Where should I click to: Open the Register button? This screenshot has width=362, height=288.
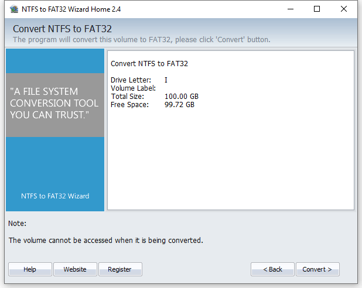(x=120, y=269)
